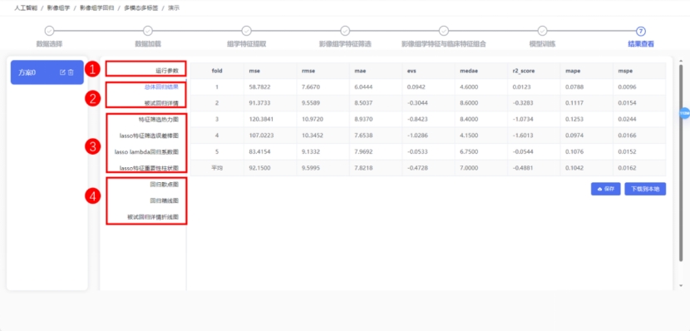Click the mape value 0.1253

click(574, 119)
